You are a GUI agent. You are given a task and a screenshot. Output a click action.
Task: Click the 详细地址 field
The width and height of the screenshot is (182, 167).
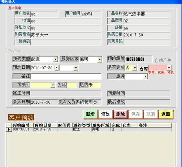pyautogui.click(x=66, y=28)
